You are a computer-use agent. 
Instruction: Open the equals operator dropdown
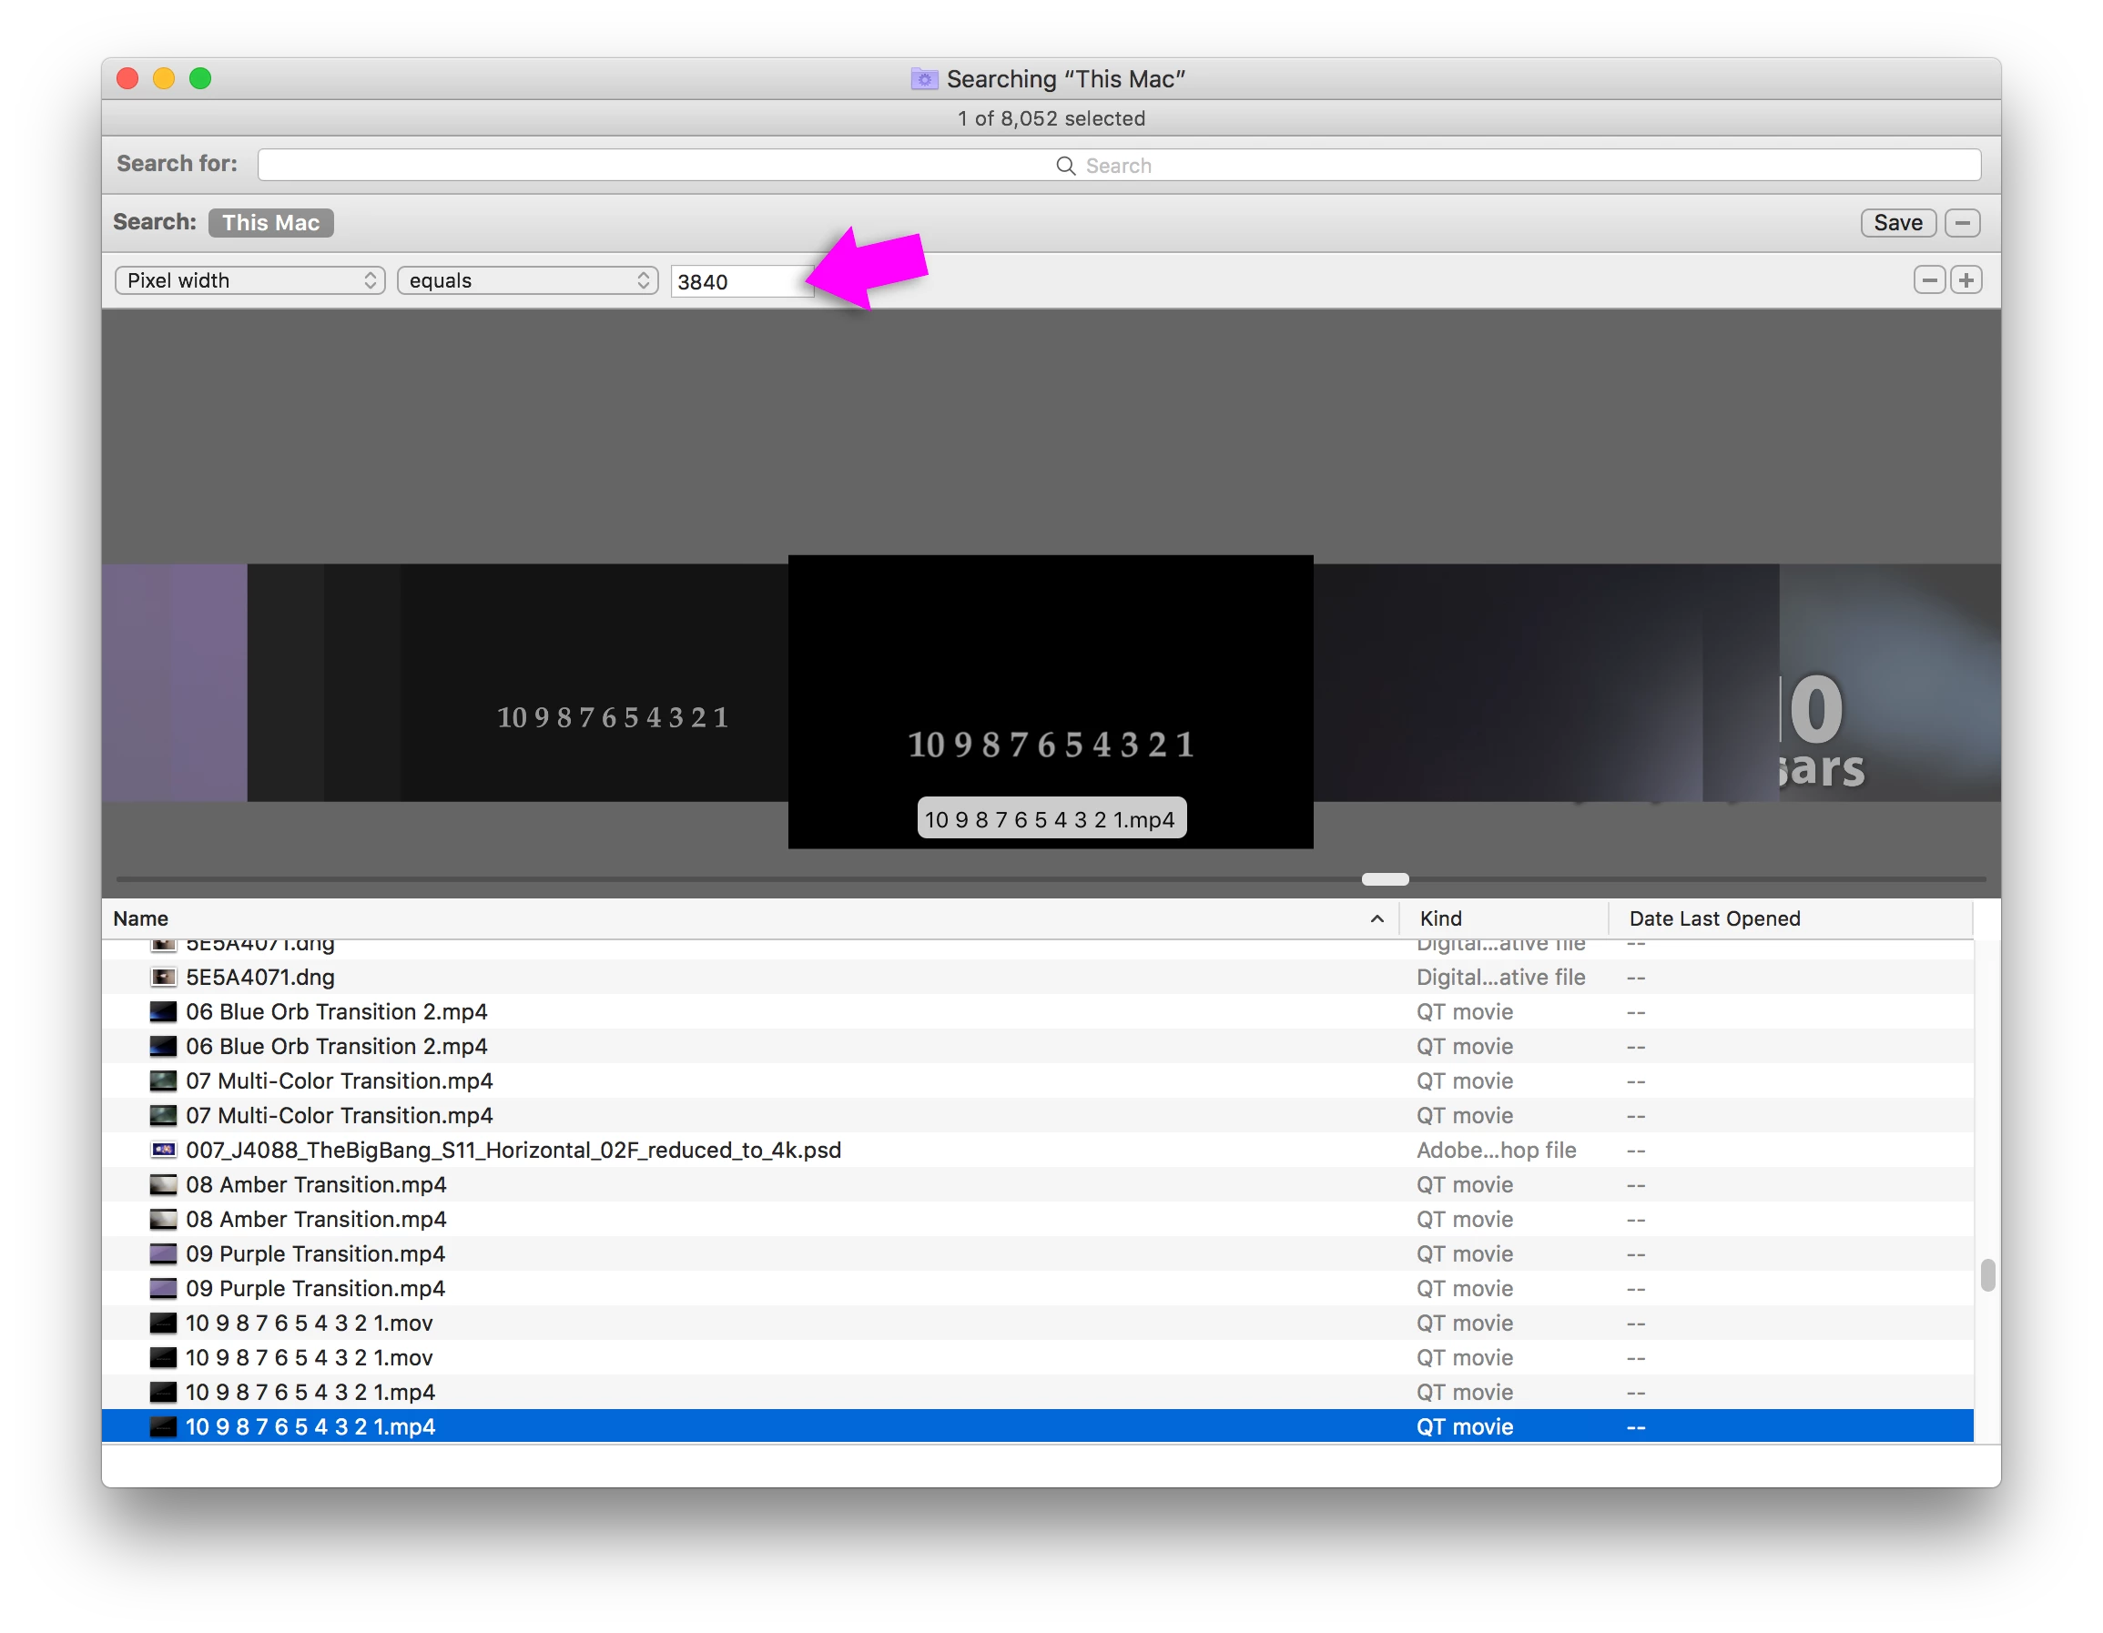(x=528, y=280)
